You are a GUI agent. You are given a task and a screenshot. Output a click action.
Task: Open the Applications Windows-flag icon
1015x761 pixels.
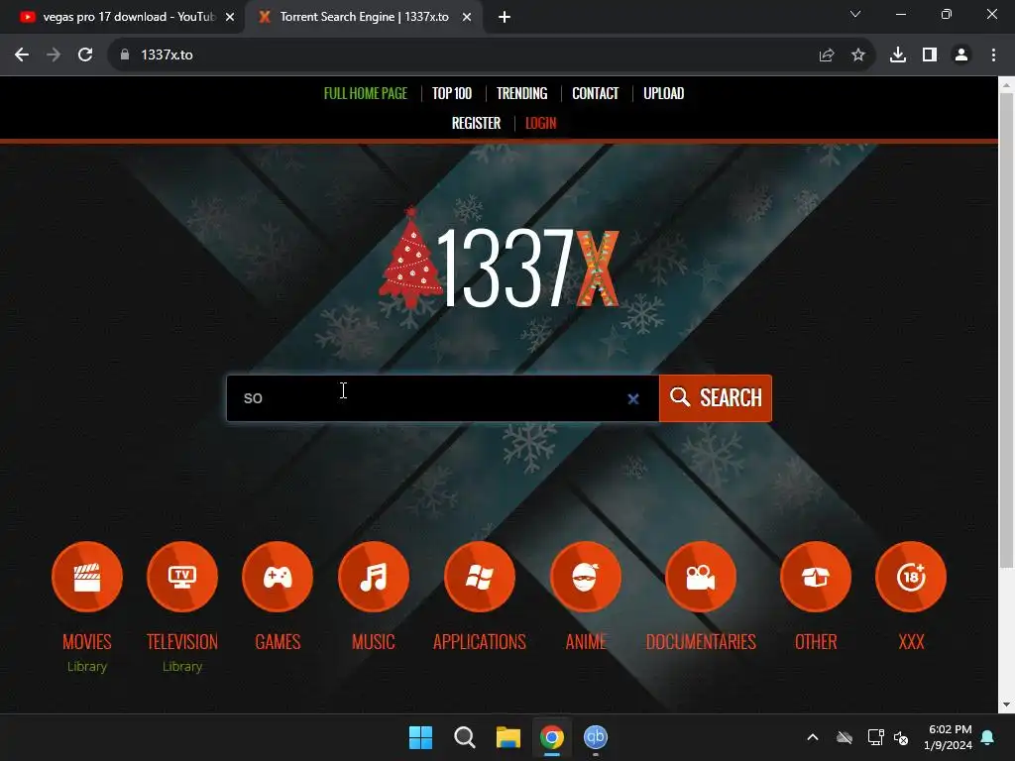pos(480,577)
